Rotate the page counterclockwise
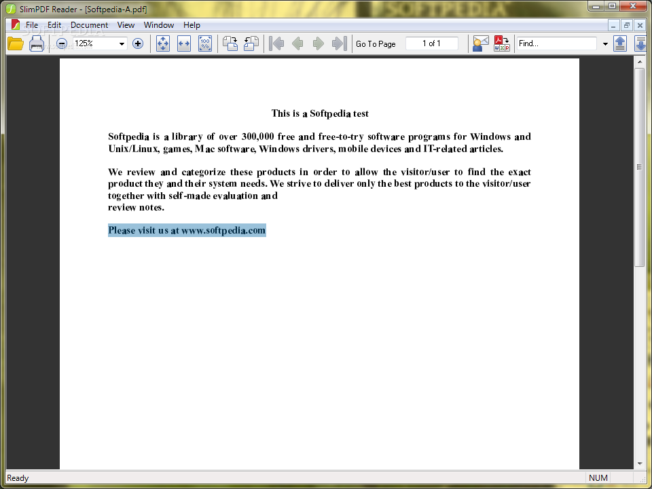 [x=251, y=43]
